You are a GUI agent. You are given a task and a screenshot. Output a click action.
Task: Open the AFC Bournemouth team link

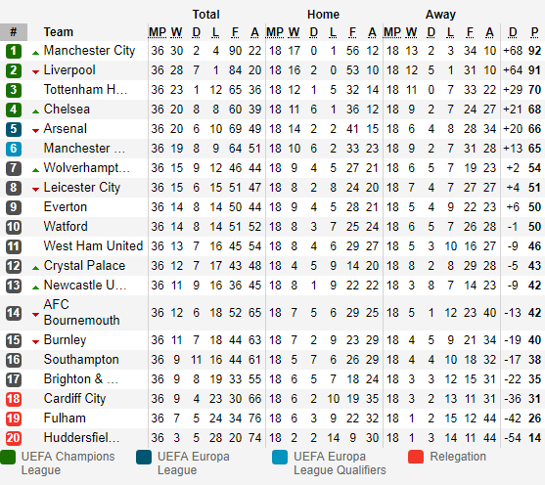pyautogui.click(x=81, y=312)
